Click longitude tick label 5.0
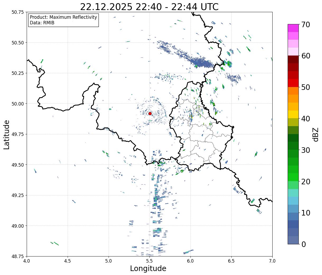This screenshot has height=275, width=322. click(x=109, y=261)
